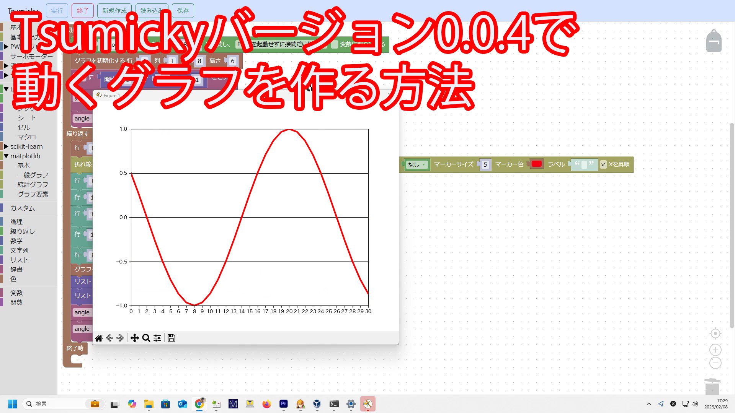Open the なし marker dropdown
This screenshot has height=413, width=735.
pos(417,165)
